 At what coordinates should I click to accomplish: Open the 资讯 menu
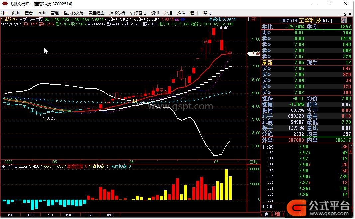click(x=155, y=13)
